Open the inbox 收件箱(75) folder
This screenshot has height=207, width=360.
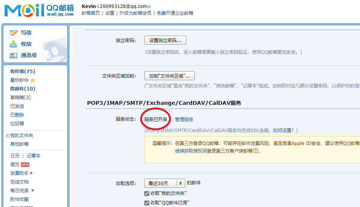22,71
